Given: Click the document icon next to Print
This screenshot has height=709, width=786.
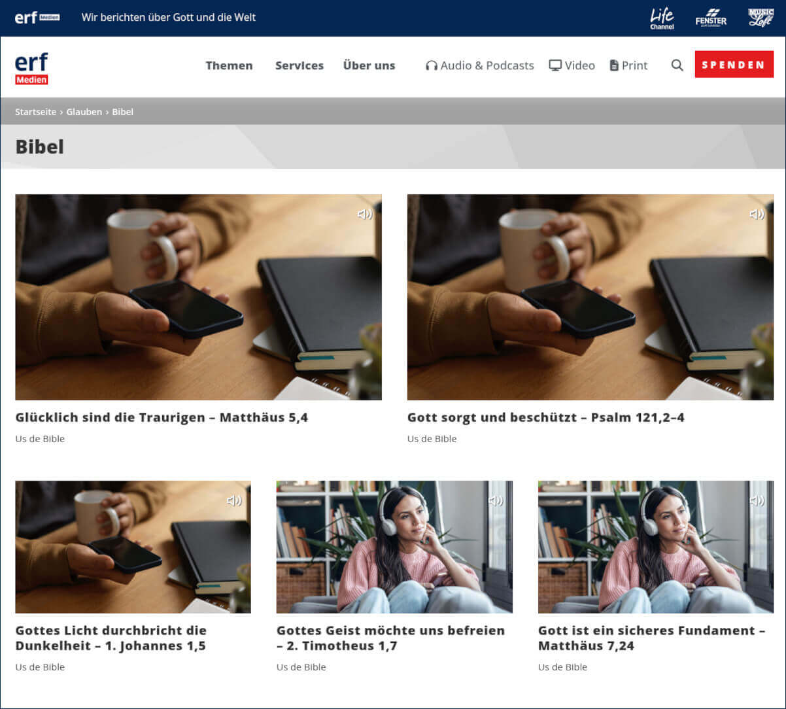Looking at the screenshot, I should 614,65.
